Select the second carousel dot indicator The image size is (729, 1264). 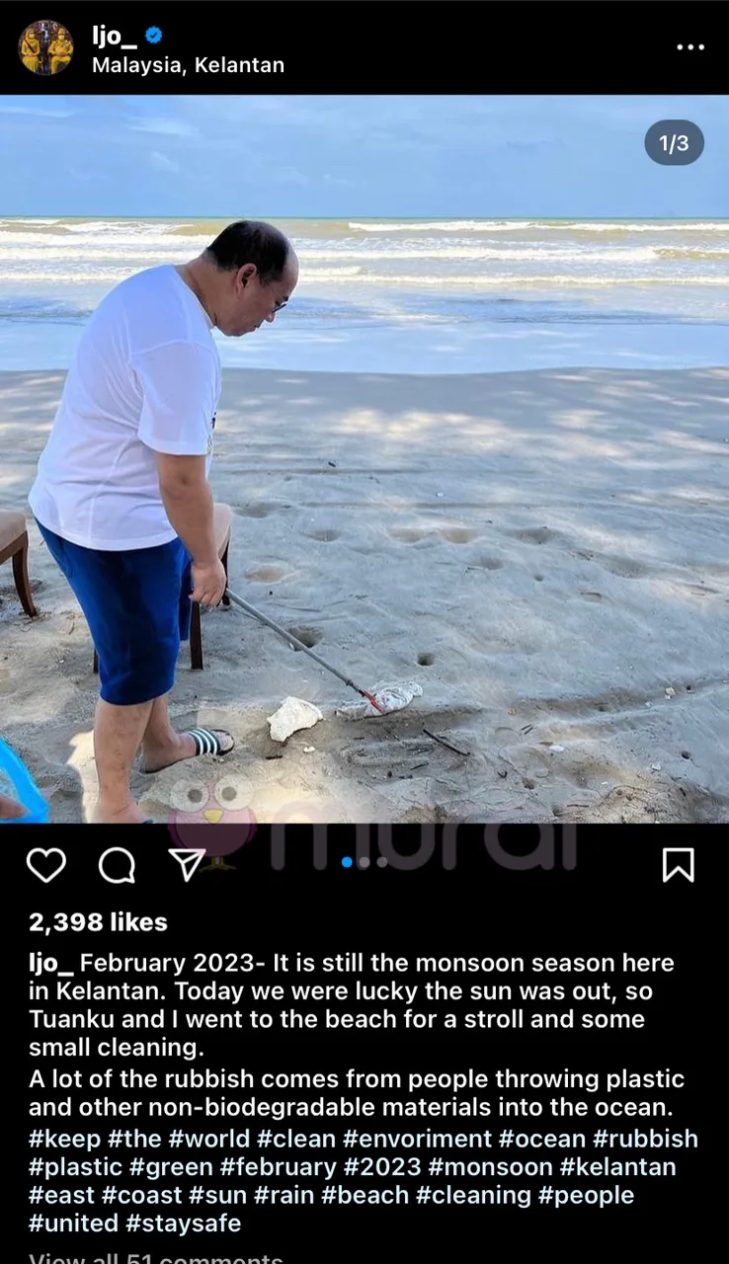(364, 862)
